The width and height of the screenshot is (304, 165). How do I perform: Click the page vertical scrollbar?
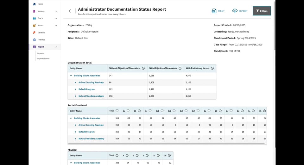coord(275,25)
